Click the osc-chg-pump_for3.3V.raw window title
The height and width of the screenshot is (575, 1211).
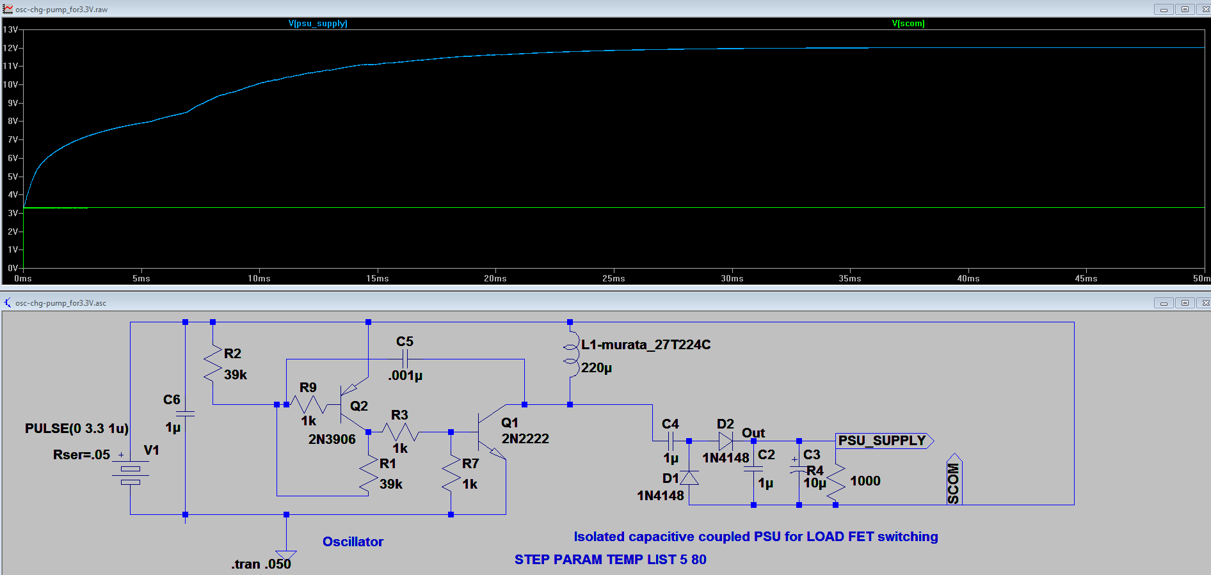pos(61,10)
